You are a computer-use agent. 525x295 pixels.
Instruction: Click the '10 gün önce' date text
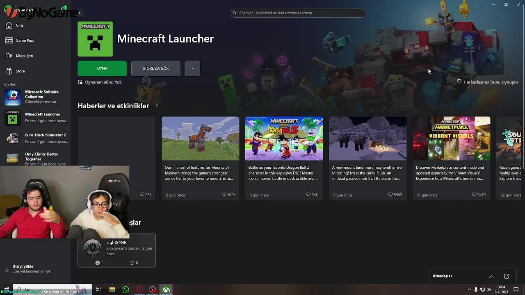pyautogui.click(x=427, y=195)
